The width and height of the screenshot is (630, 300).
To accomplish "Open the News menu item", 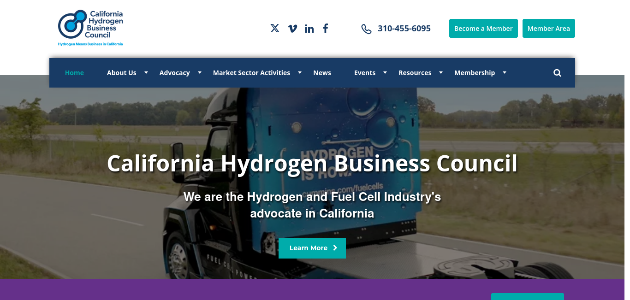I will tap(322, 73).
